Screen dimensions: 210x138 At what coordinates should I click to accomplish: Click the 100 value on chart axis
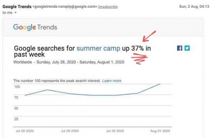click(x=17, y=87)
